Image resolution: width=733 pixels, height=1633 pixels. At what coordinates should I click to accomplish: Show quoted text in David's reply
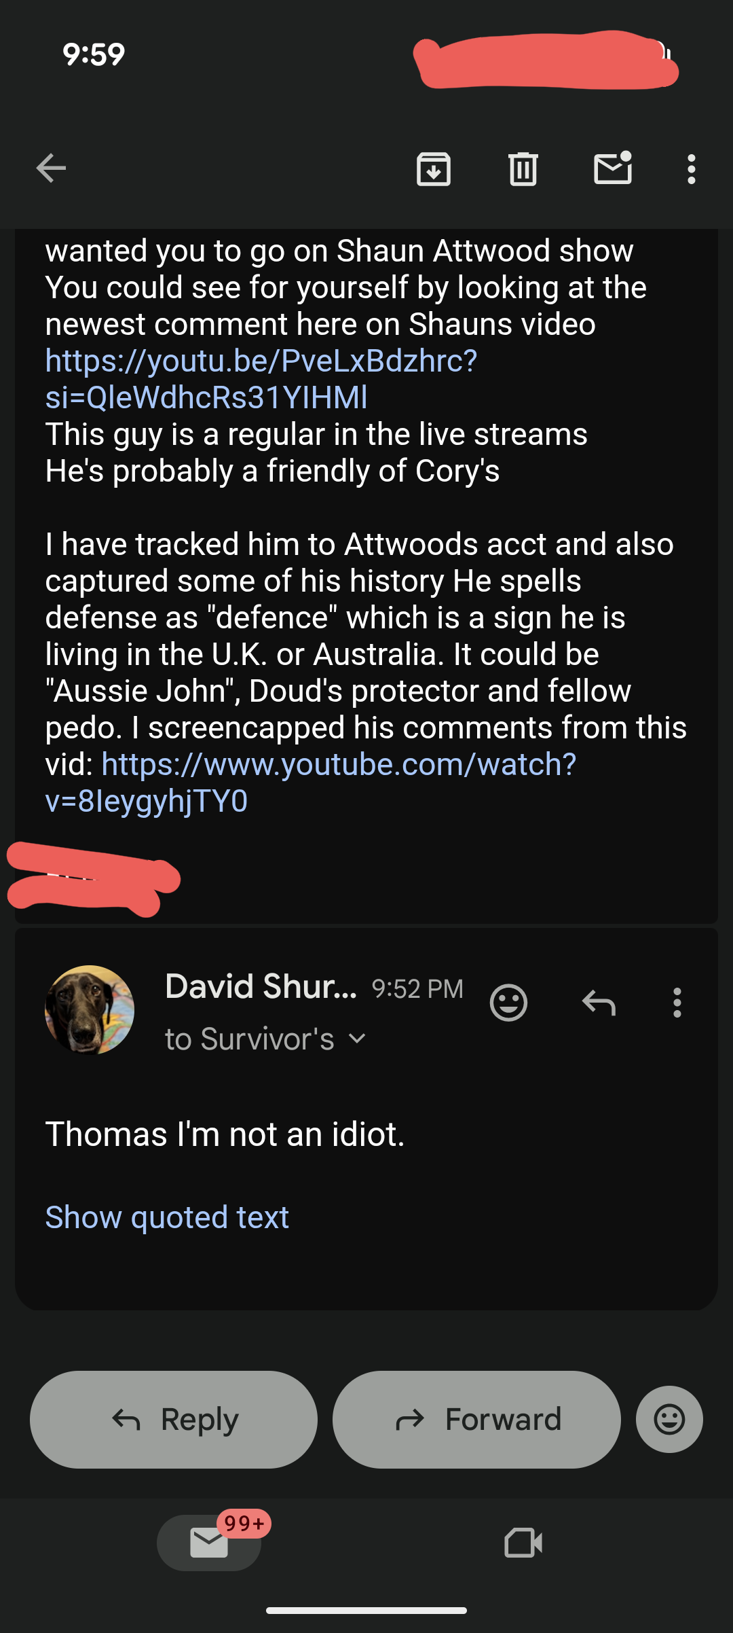tap(167, 1217)
